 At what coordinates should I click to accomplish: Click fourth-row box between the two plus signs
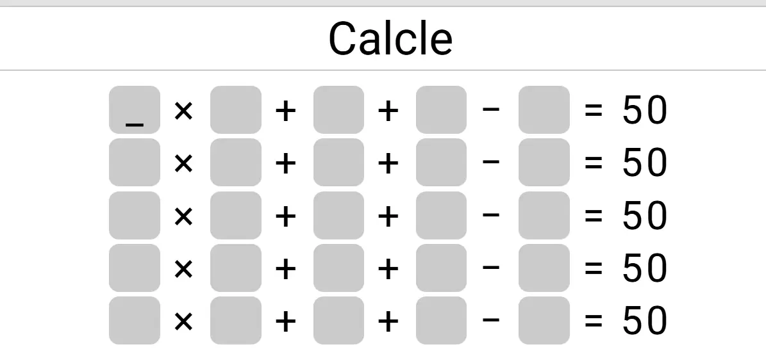[x=338, y=268]
